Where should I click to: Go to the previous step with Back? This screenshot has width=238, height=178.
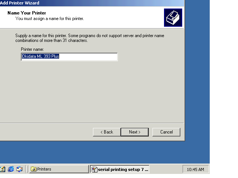[106, 132]
